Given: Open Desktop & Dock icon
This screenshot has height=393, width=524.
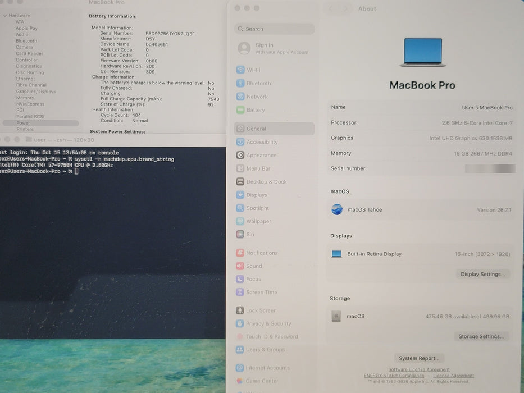Looking at the screenshot, I should (x=240, y=182).
